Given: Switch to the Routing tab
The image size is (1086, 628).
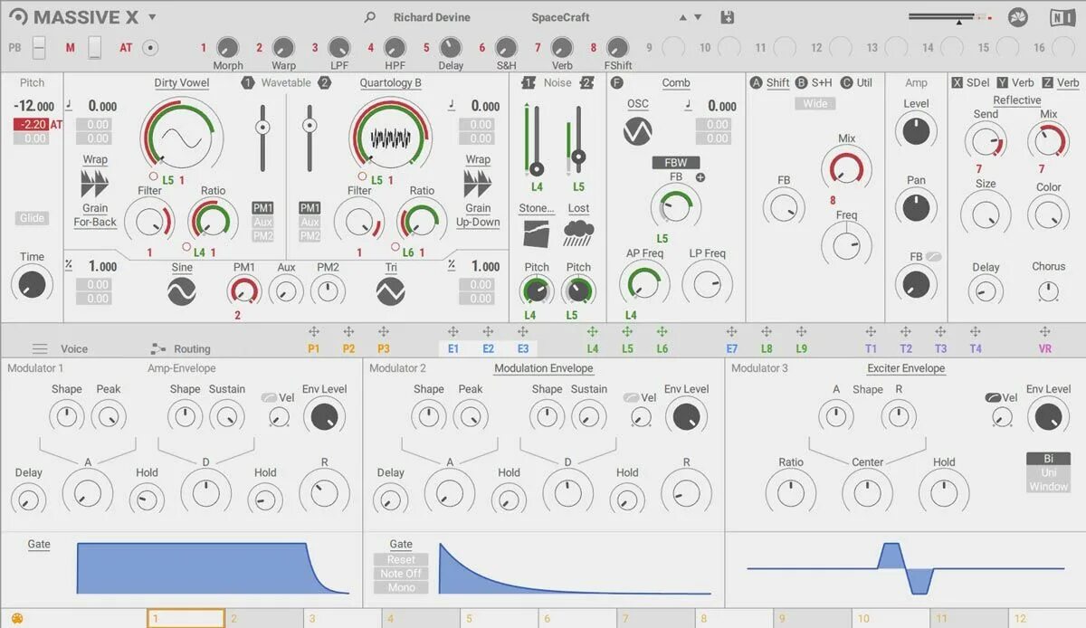Looking at the screenshot, I should [192, 348].
